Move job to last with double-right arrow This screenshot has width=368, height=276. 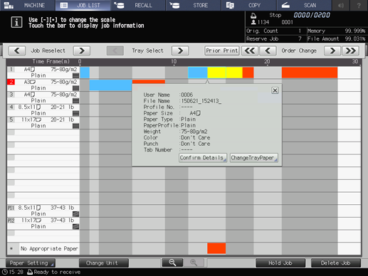point(350,51)
